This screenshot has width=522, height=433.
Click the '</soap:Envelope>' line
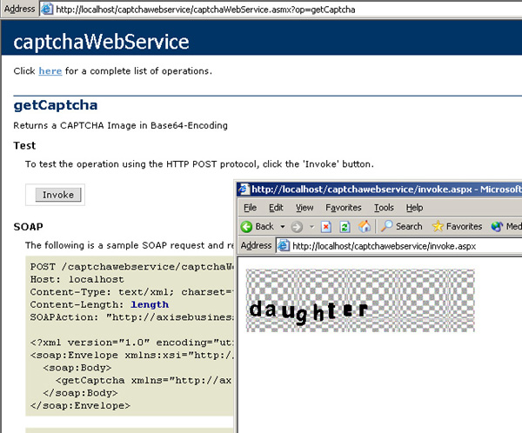pos(80,406)
